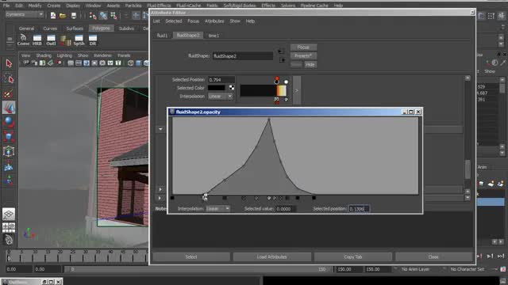Click the HRB shelf button
This screenshot has height=285, width=508.
coord(37,40)
